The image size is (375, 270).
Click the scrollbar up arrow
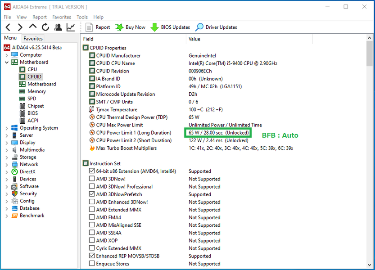tap(369, 38)
